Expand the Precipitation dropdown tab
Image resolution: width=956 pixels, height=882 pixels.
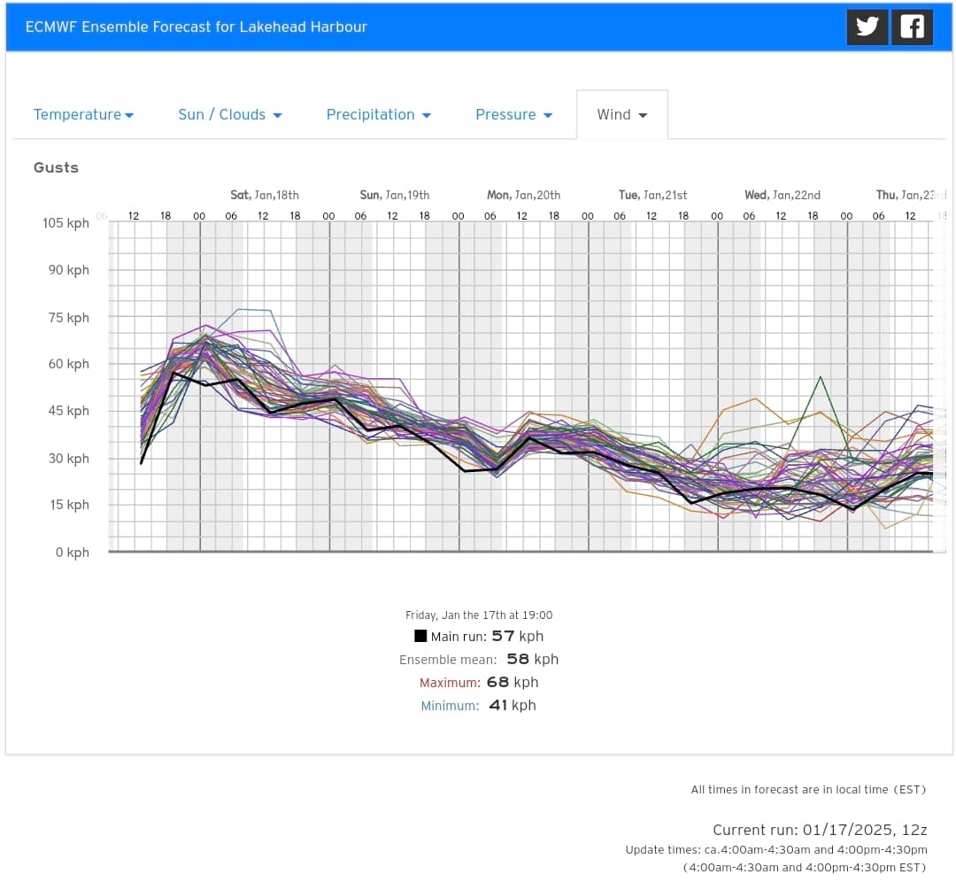coord(379,114)
